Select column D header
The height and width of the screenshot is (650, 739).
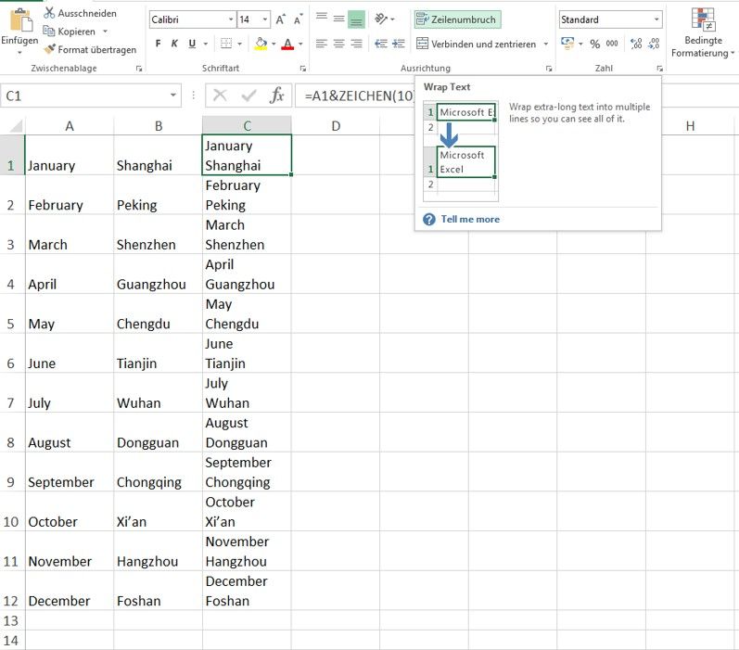pyautogui.click(x=336, y=126)
